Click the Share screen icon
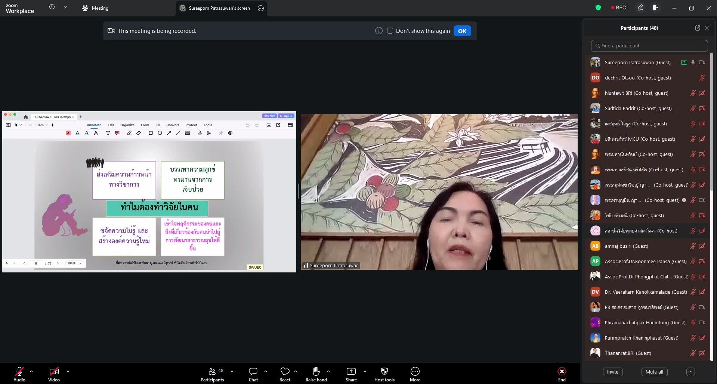 pos(351,371)
